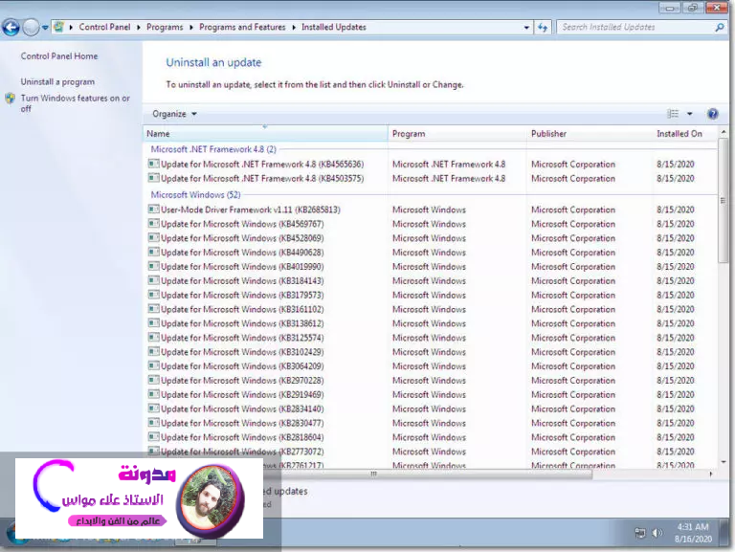The width and height of the screenshot is (735, 552).
Task: Open the Organize menu
Action: (x=174, y=114)
